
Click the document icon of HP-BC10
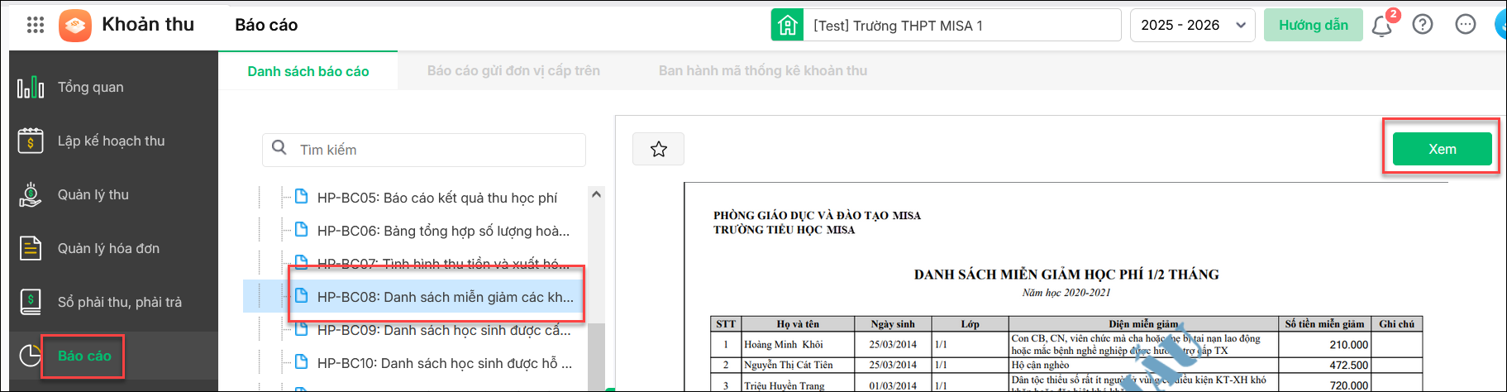[302, 361]
